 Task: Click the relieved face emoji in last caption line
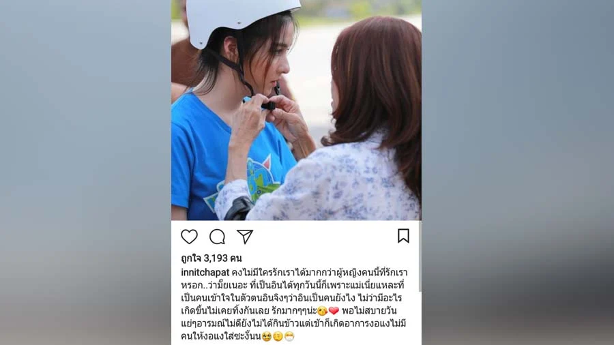[278, 336]
